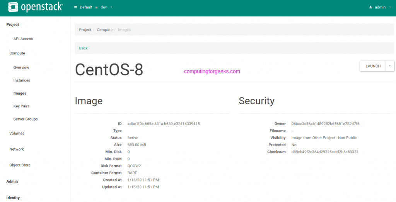
Task: Expand the Network sidebar group
Action: pyautogui.click(x=17, y=149)
